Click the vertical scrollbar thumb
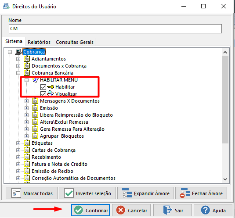The width and height of the screenshot is (235, 218). coord(225,100)
